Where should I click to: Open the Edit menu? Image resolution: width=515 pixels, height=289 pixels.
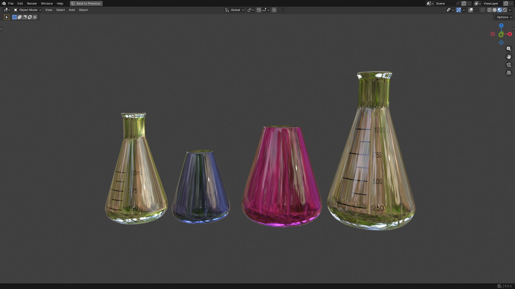click(20, 3)
